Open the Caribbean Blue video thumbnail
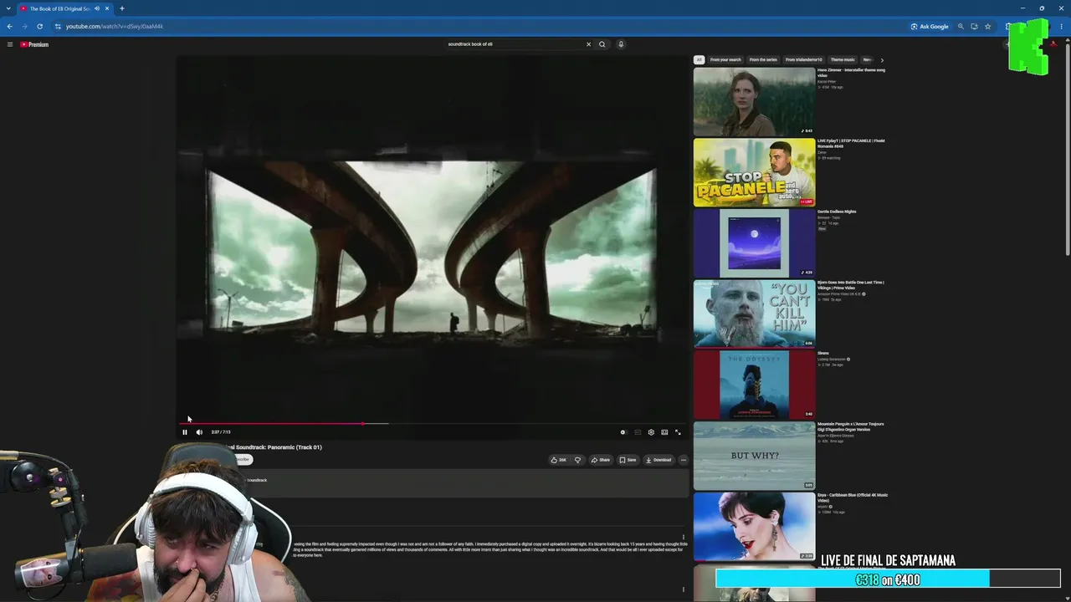This screenshot has height=602, width=1071. [754, 527]
